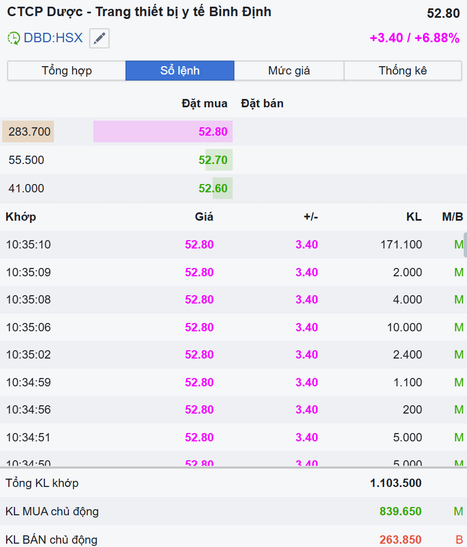Open the Mức giá tab
Screen dimensions: 467x547
[x=289, y=71]
